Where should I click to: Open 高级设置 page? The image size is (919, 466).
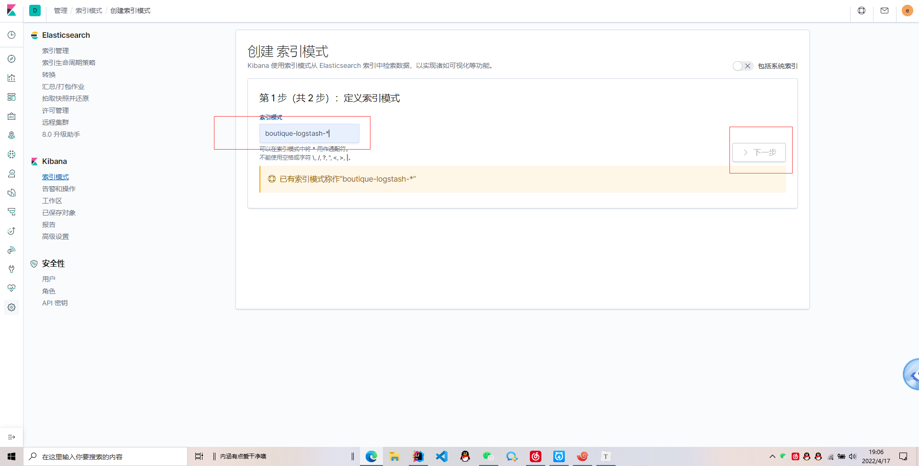tap(56, 237)
